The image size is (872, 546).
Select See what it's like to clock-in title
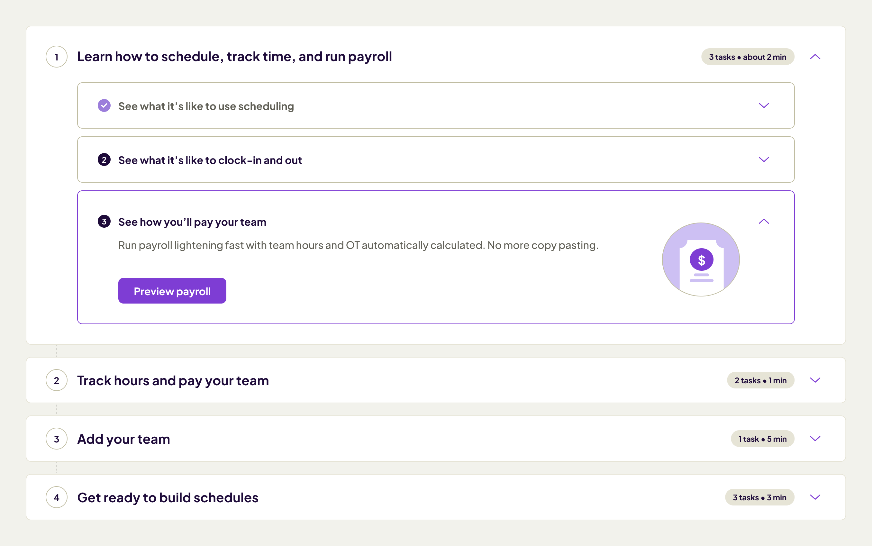point(210,160)
